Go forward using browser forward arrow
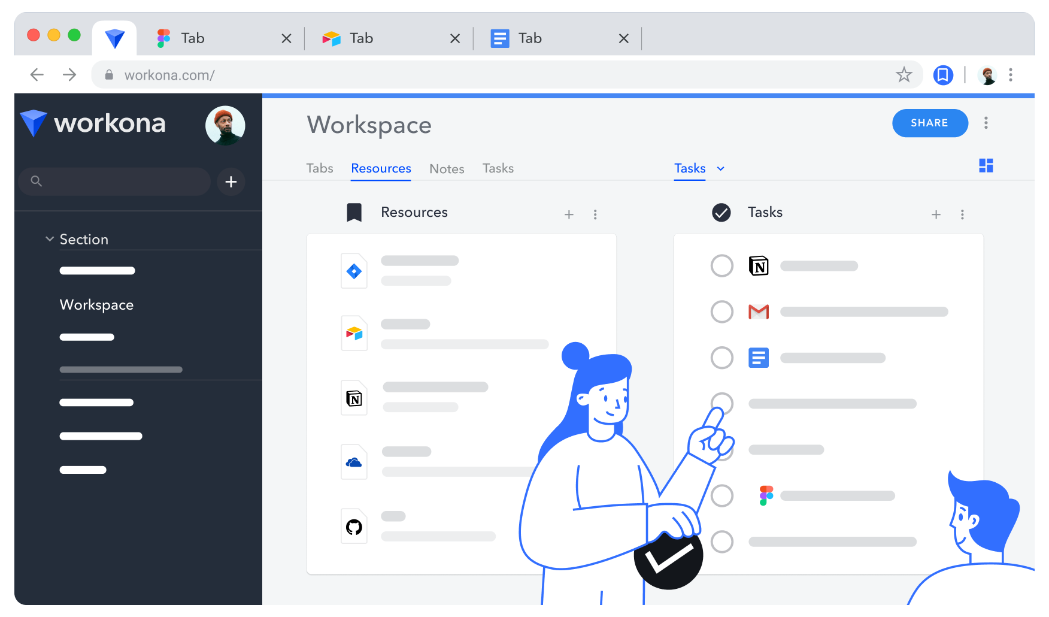 click(x=69, y=75)
